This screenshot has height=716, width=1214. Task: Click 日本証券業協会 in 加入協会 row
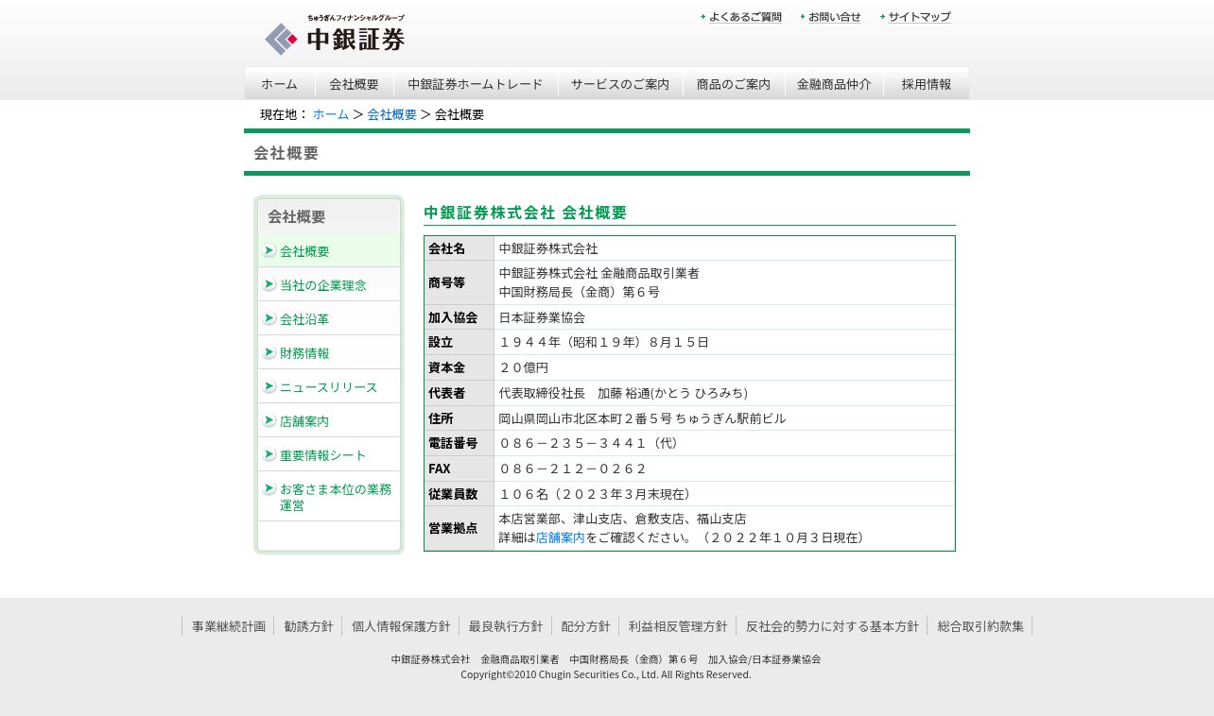pos(542,317)
